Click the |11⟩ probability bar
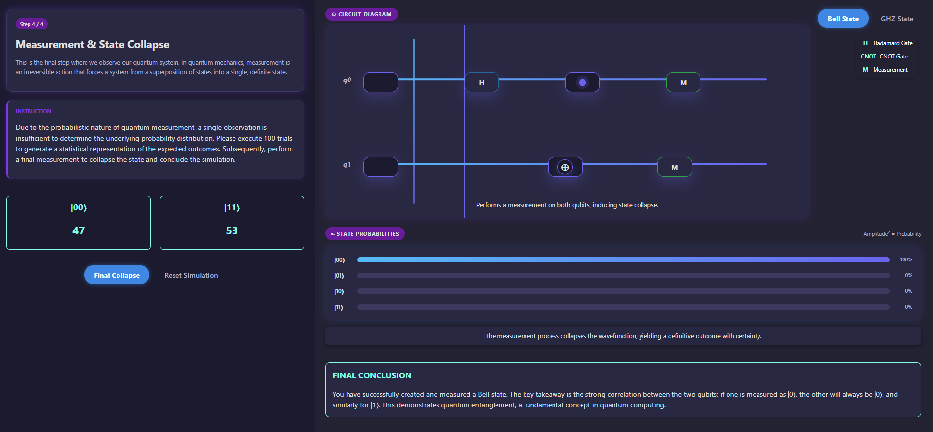The height and width of the screenshot is (432, 933). pos(623,307)
